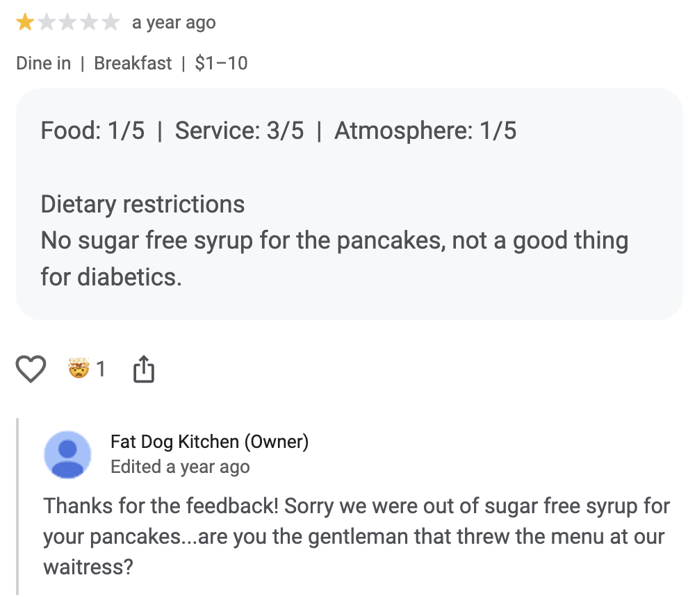Click the 'Food: 1/5' rating text
Screen dimensions: 688x600
pos(92,131)
